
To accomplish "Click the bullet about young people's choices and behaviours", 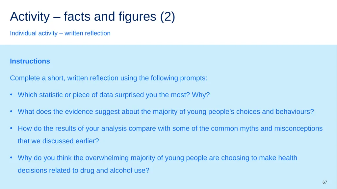I will (x=166, y=111).
